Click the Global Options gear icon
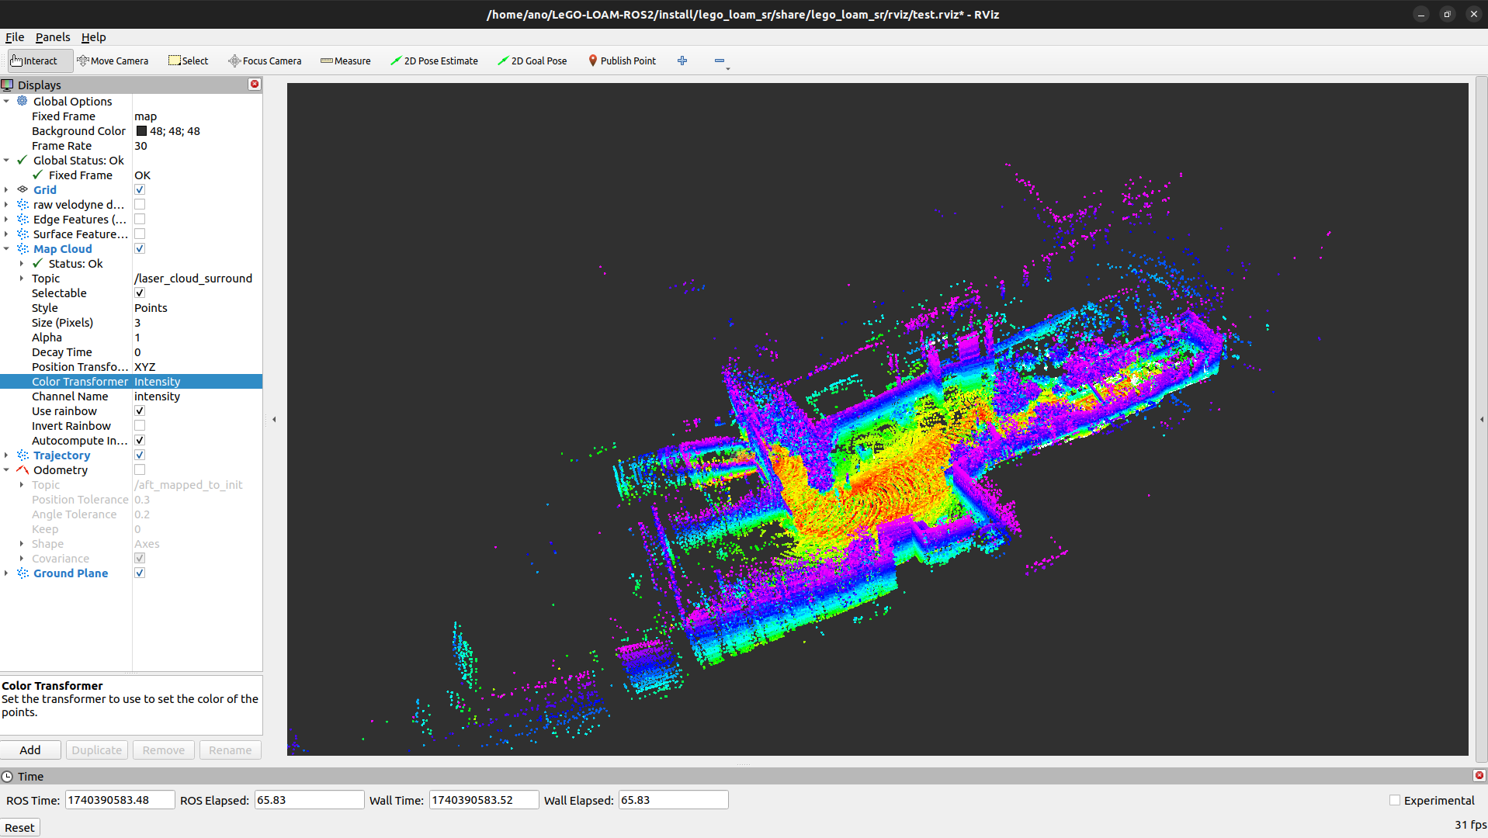The height and width of the screenshot is (838, 1488). (23, 101)
